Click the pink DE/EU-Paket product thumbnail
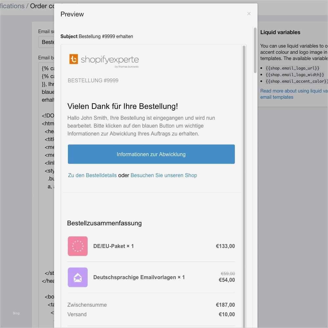Image resolution: width=328 pixels, height=328 pixels. coord(78,246)
